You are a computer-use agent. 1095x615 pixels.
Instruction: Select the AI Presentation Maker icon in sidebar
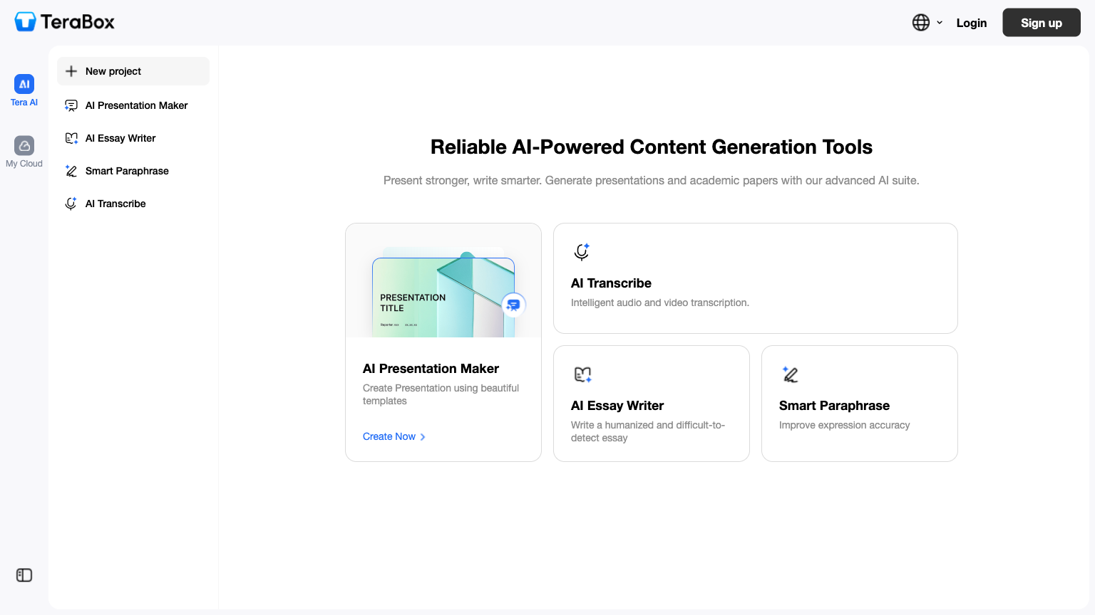tap(71, 105)
